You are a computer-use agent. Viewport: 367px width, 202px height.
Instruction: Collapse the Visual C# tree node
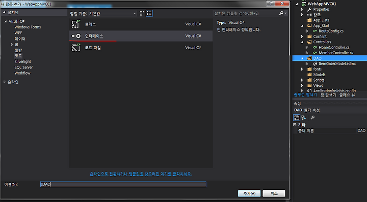pyautogui.click(x=6, y=21)
